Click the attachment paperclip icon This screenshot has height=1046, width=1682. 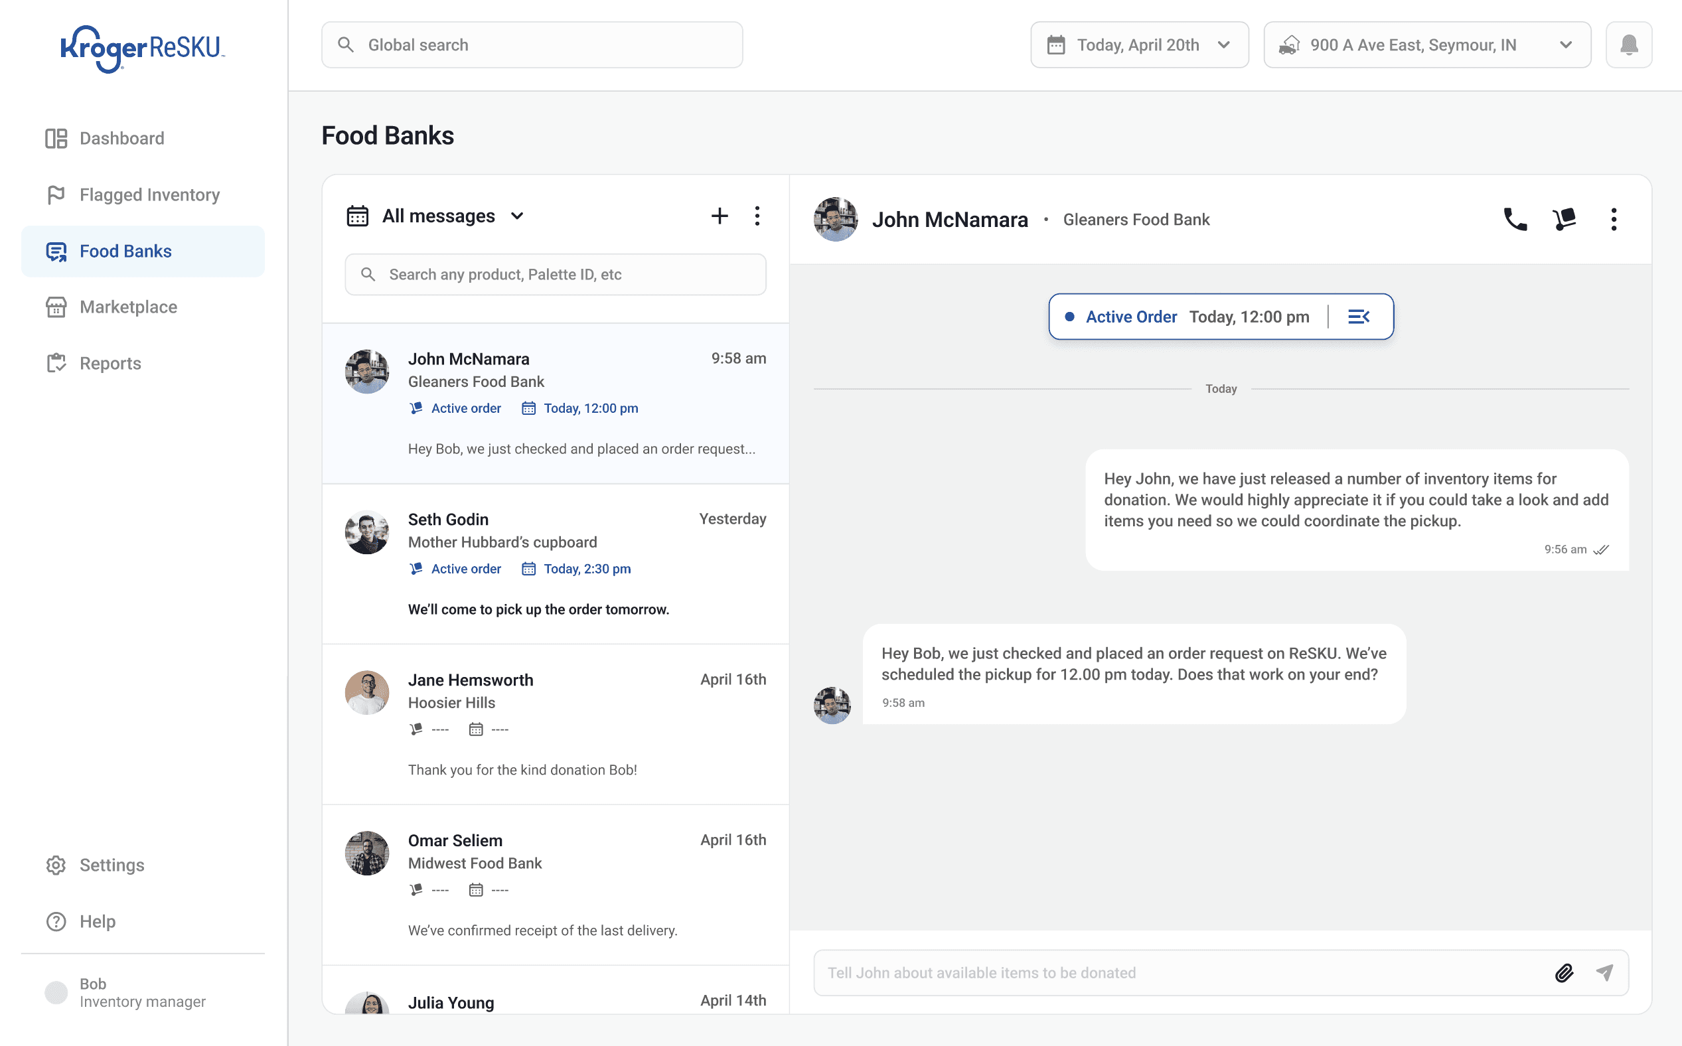[1564, 973]
